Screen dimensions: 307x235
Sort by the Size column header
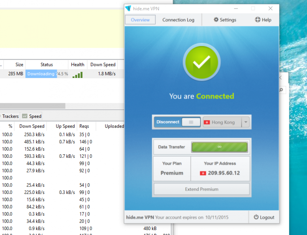pos(15,65)
